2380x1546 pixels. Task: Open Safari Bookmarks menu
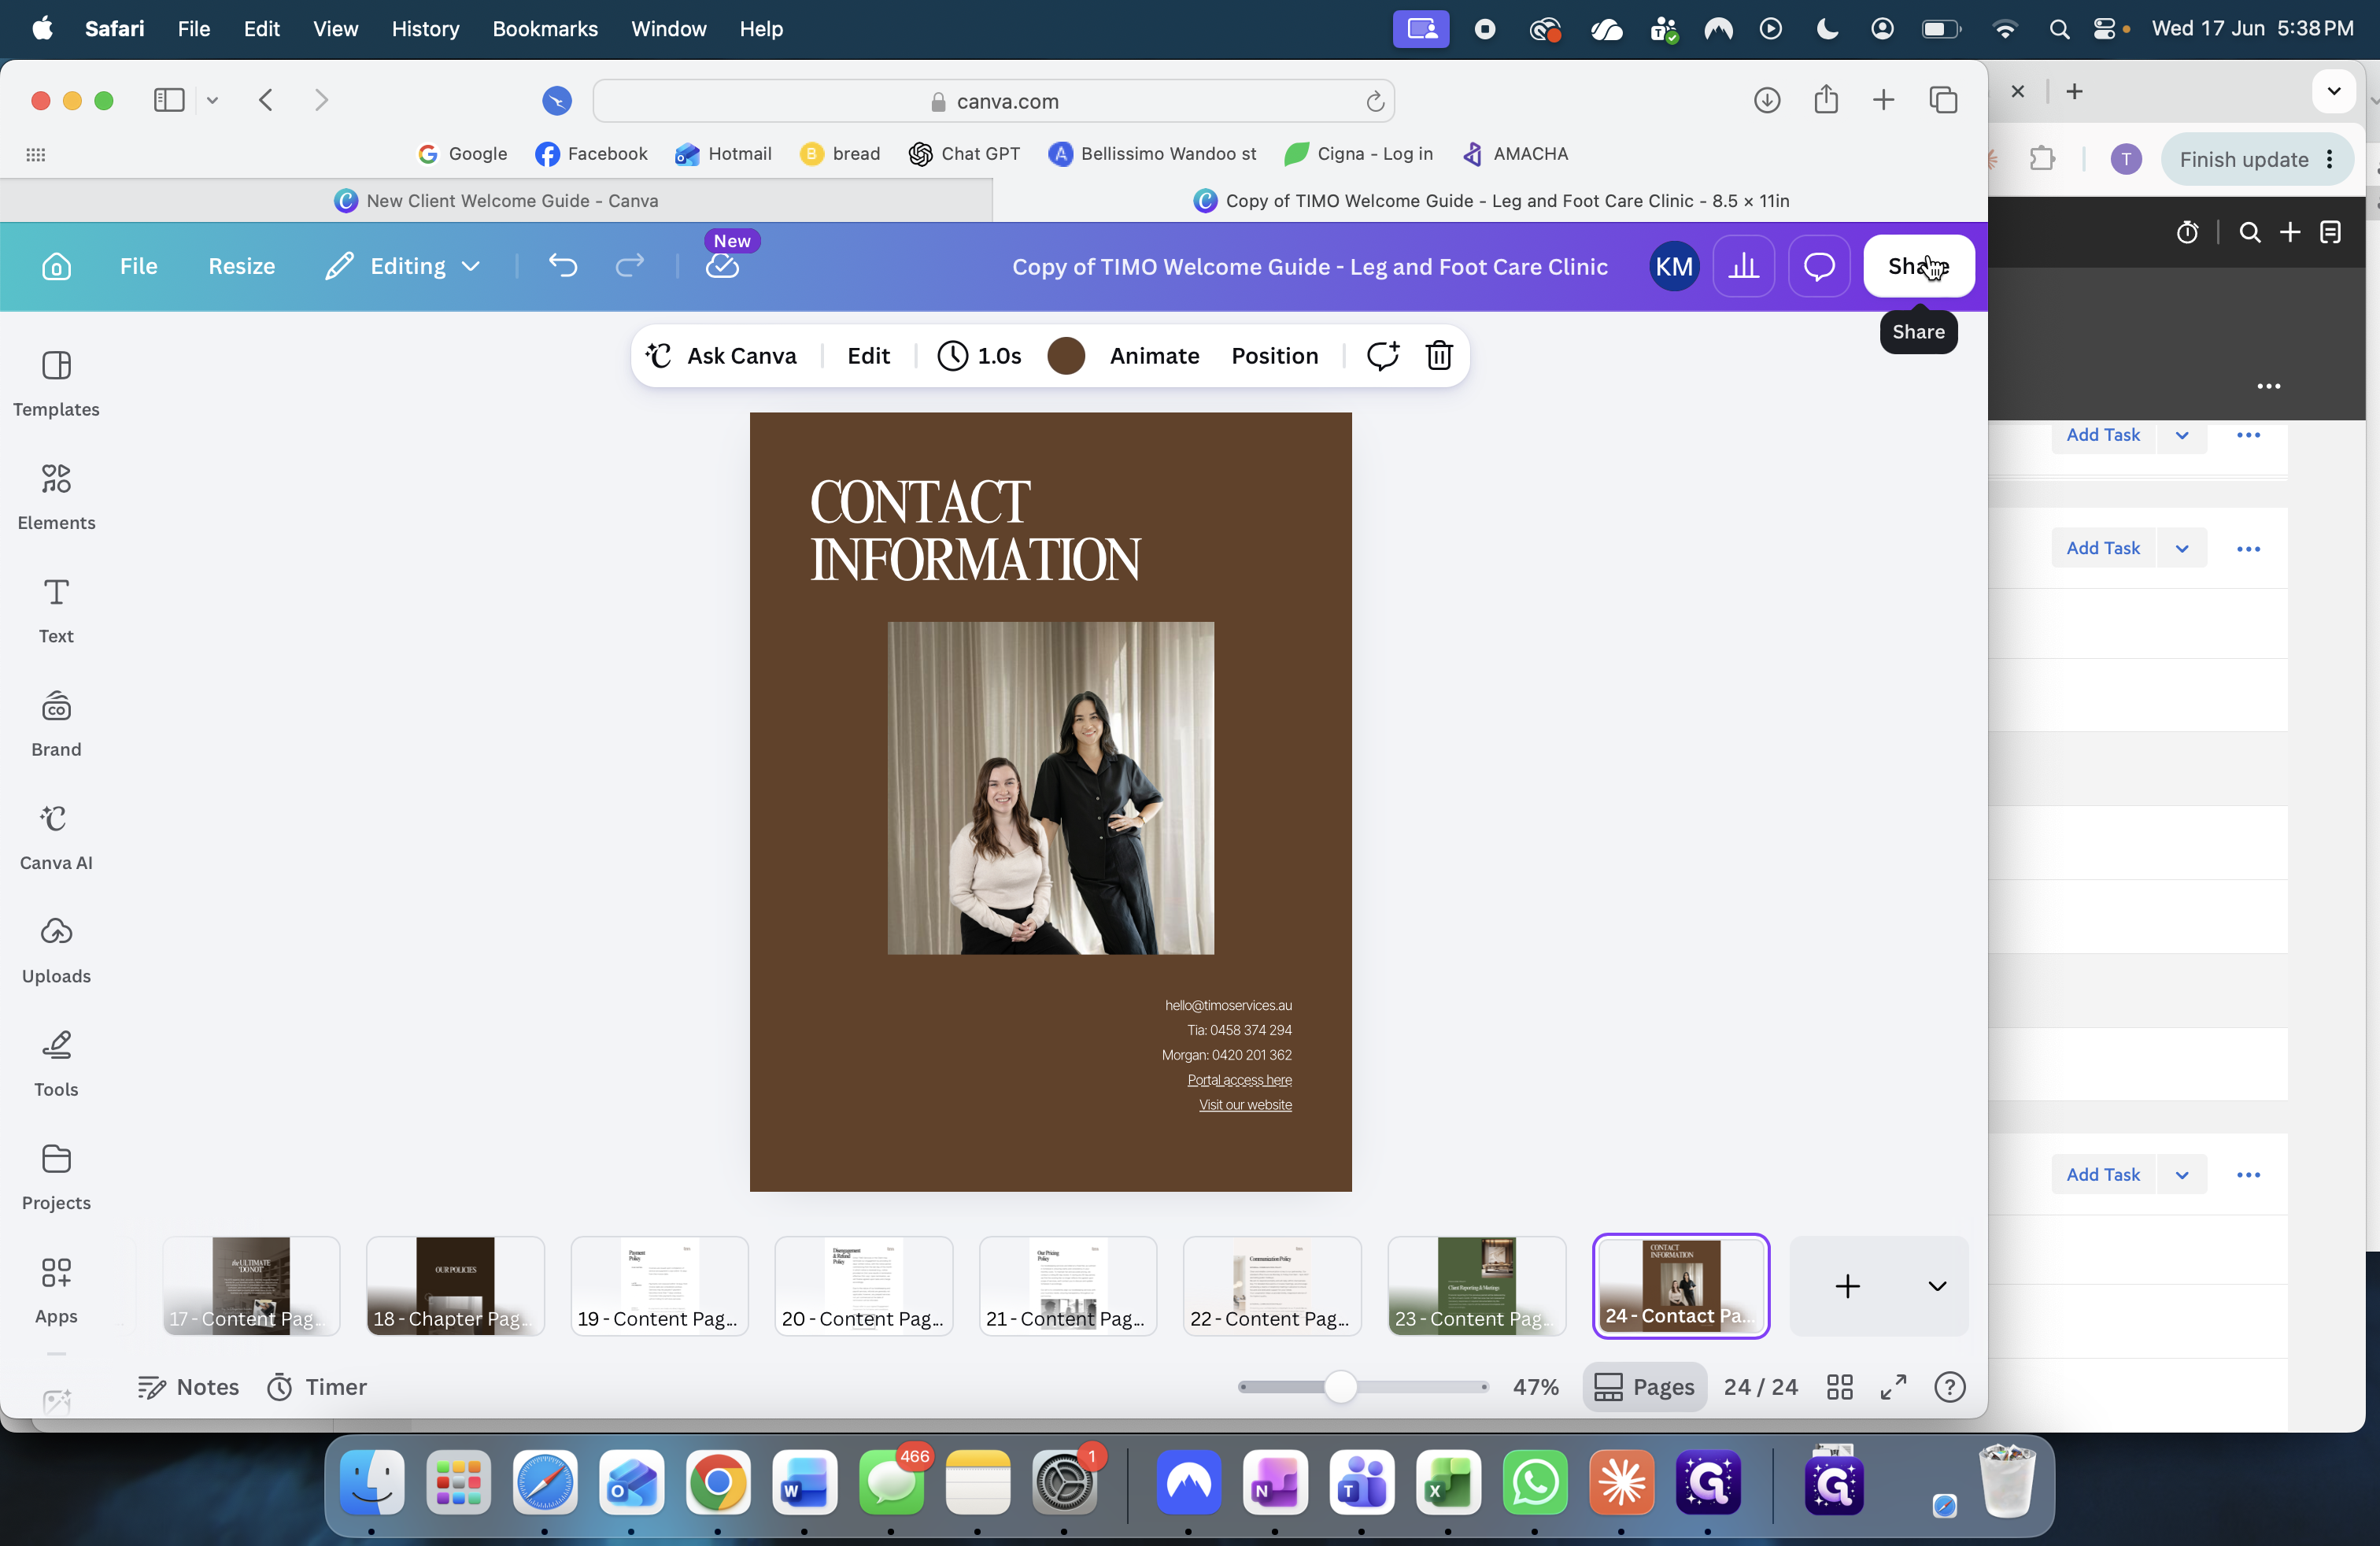pos(545,29)
